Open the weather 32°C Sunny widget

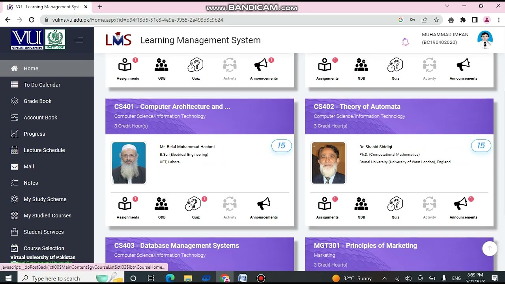pyautogui.click(x=352, y=278)
